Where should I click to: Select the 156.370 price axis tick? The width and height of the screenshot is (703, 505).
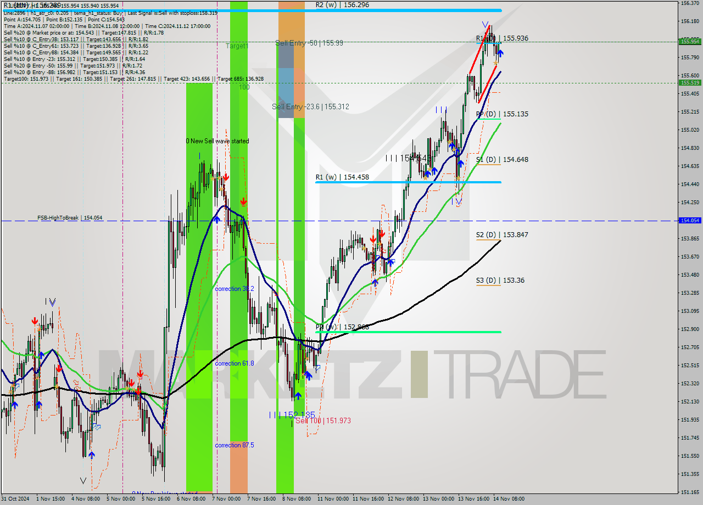click(x=690, y=3)
